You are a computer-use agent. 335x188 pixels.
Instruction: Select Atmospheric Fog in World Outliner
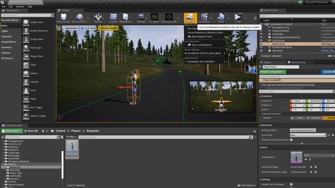click(281, 28)
